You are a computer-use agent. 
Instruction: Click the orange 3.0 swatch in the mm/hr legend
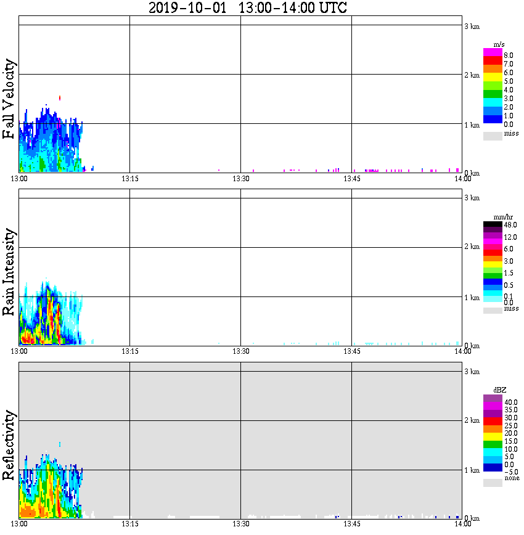(x=493, y=259)
